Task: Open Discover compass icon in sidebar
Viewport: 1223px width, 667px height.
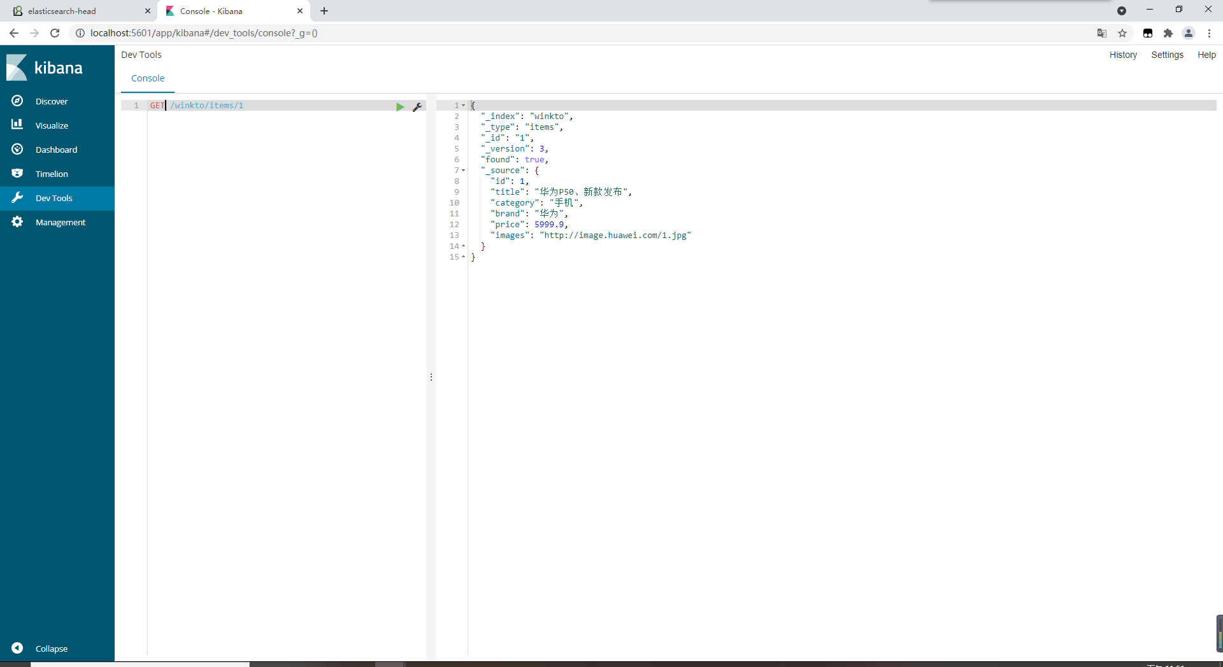Action: tap(17, 101)
